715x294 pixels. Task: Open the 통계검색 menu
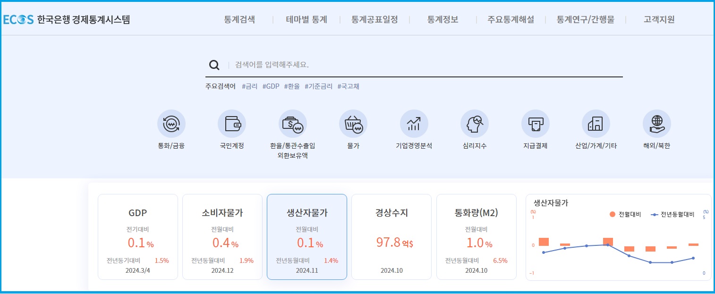tap(239, 19)
